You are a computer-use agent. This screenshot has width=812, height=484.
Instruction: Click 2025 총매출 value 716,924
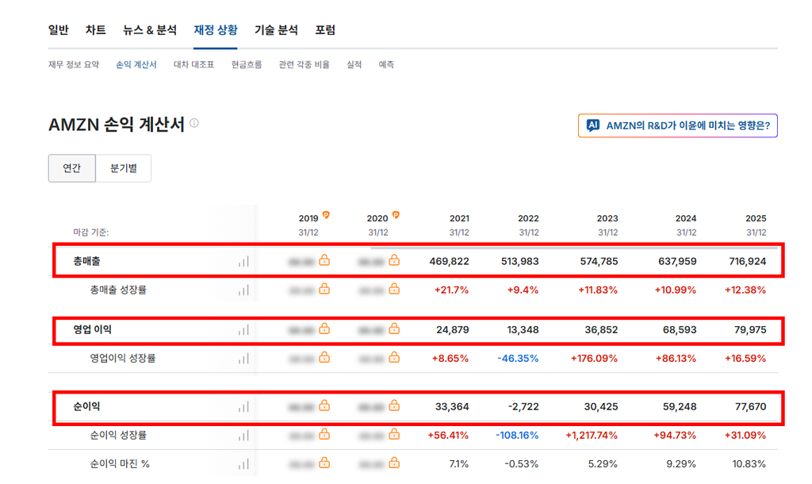point(747,262)
